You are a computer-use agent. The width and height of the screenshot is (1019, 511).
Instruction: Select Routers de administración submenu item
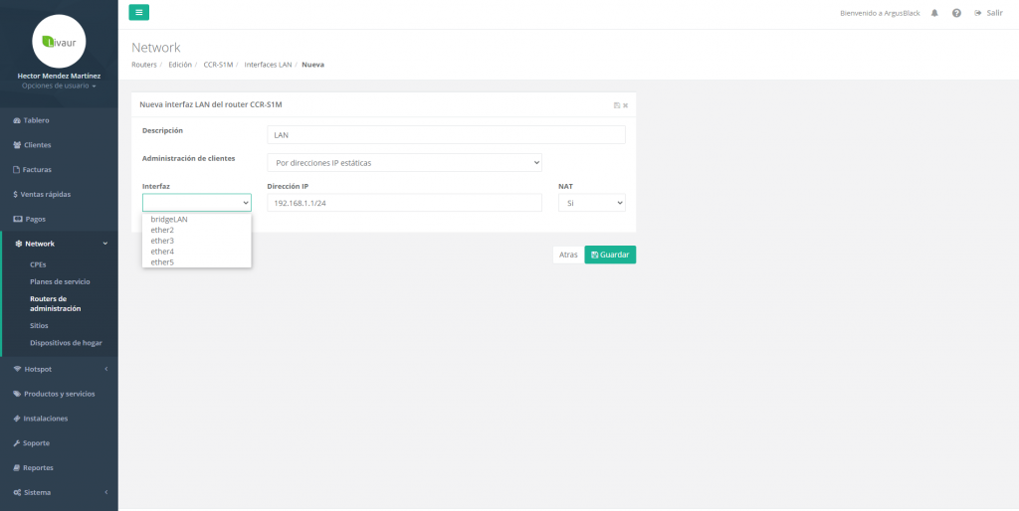(x=56, y=304)
